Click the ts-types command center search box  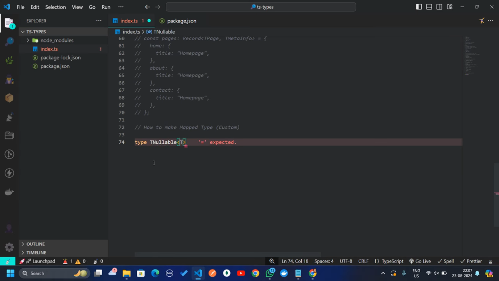[x=261, y=7]
